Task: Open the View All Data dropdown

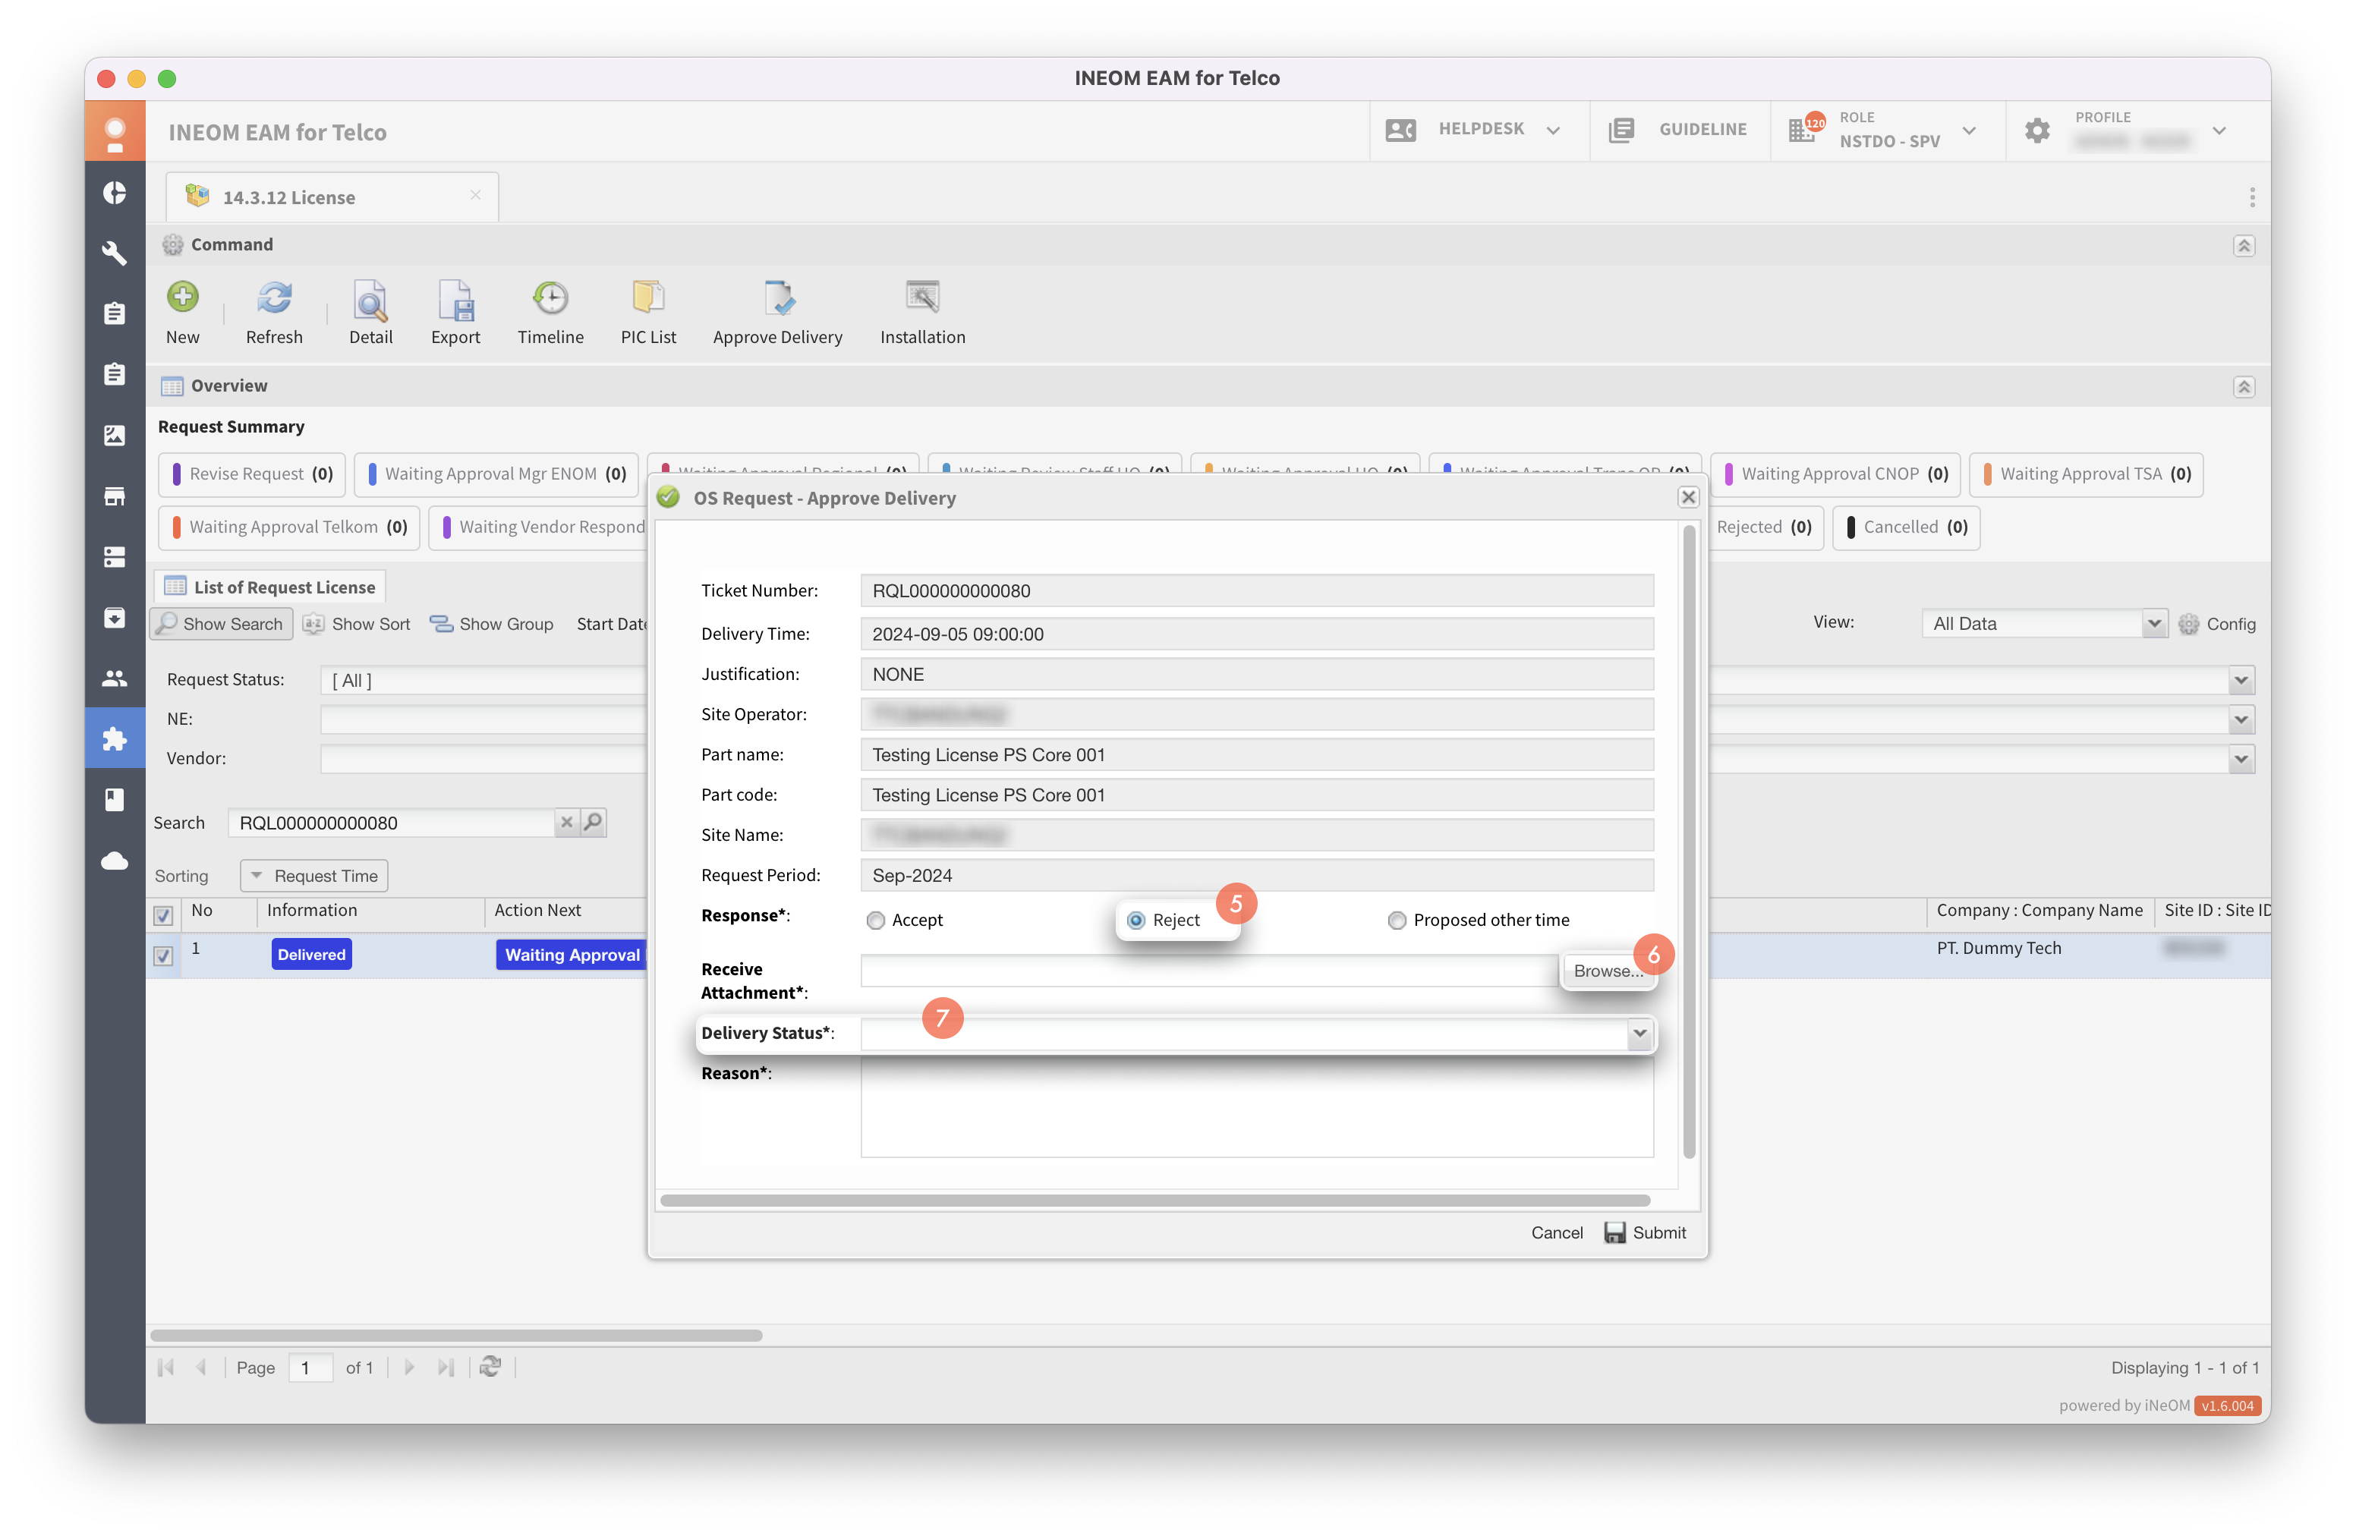Action: (2153, 624)
